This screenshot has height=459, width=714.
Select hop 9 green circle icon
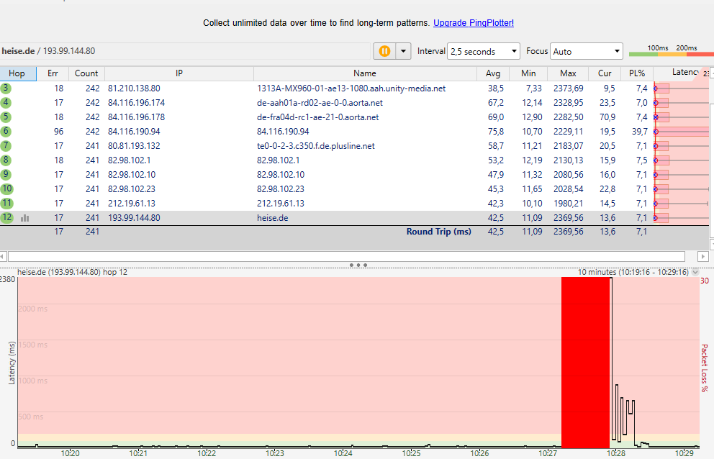[6, 174]
